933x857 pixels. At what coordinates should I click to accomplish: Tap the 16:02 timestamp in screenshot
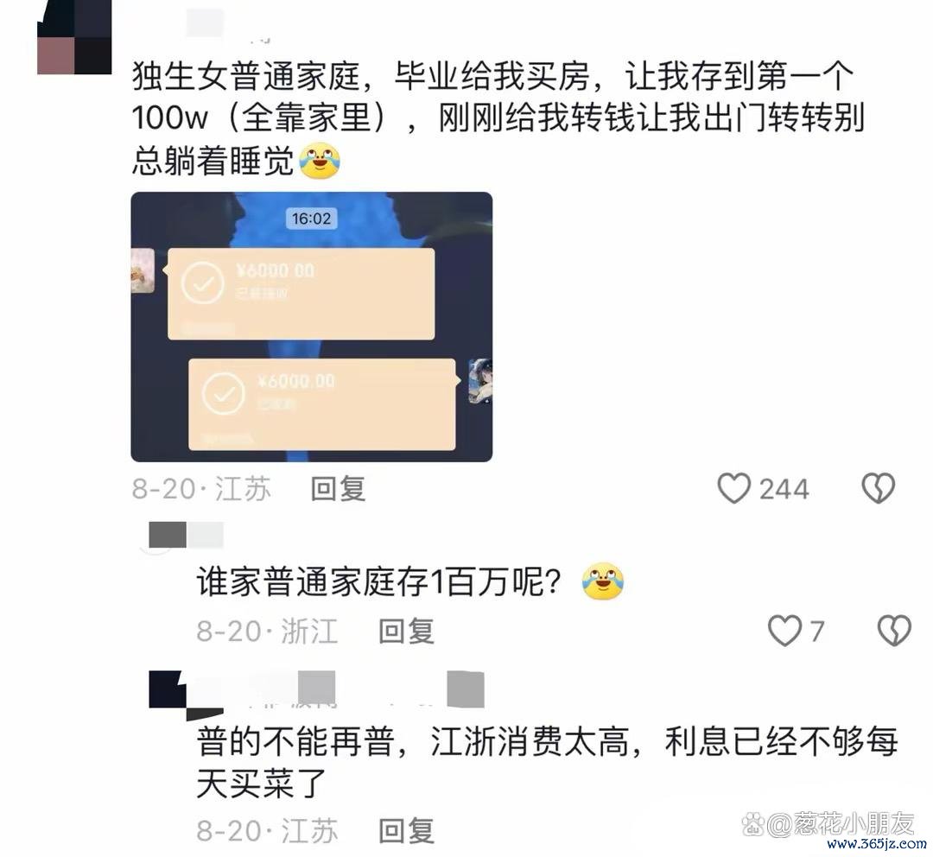point(311,219)
